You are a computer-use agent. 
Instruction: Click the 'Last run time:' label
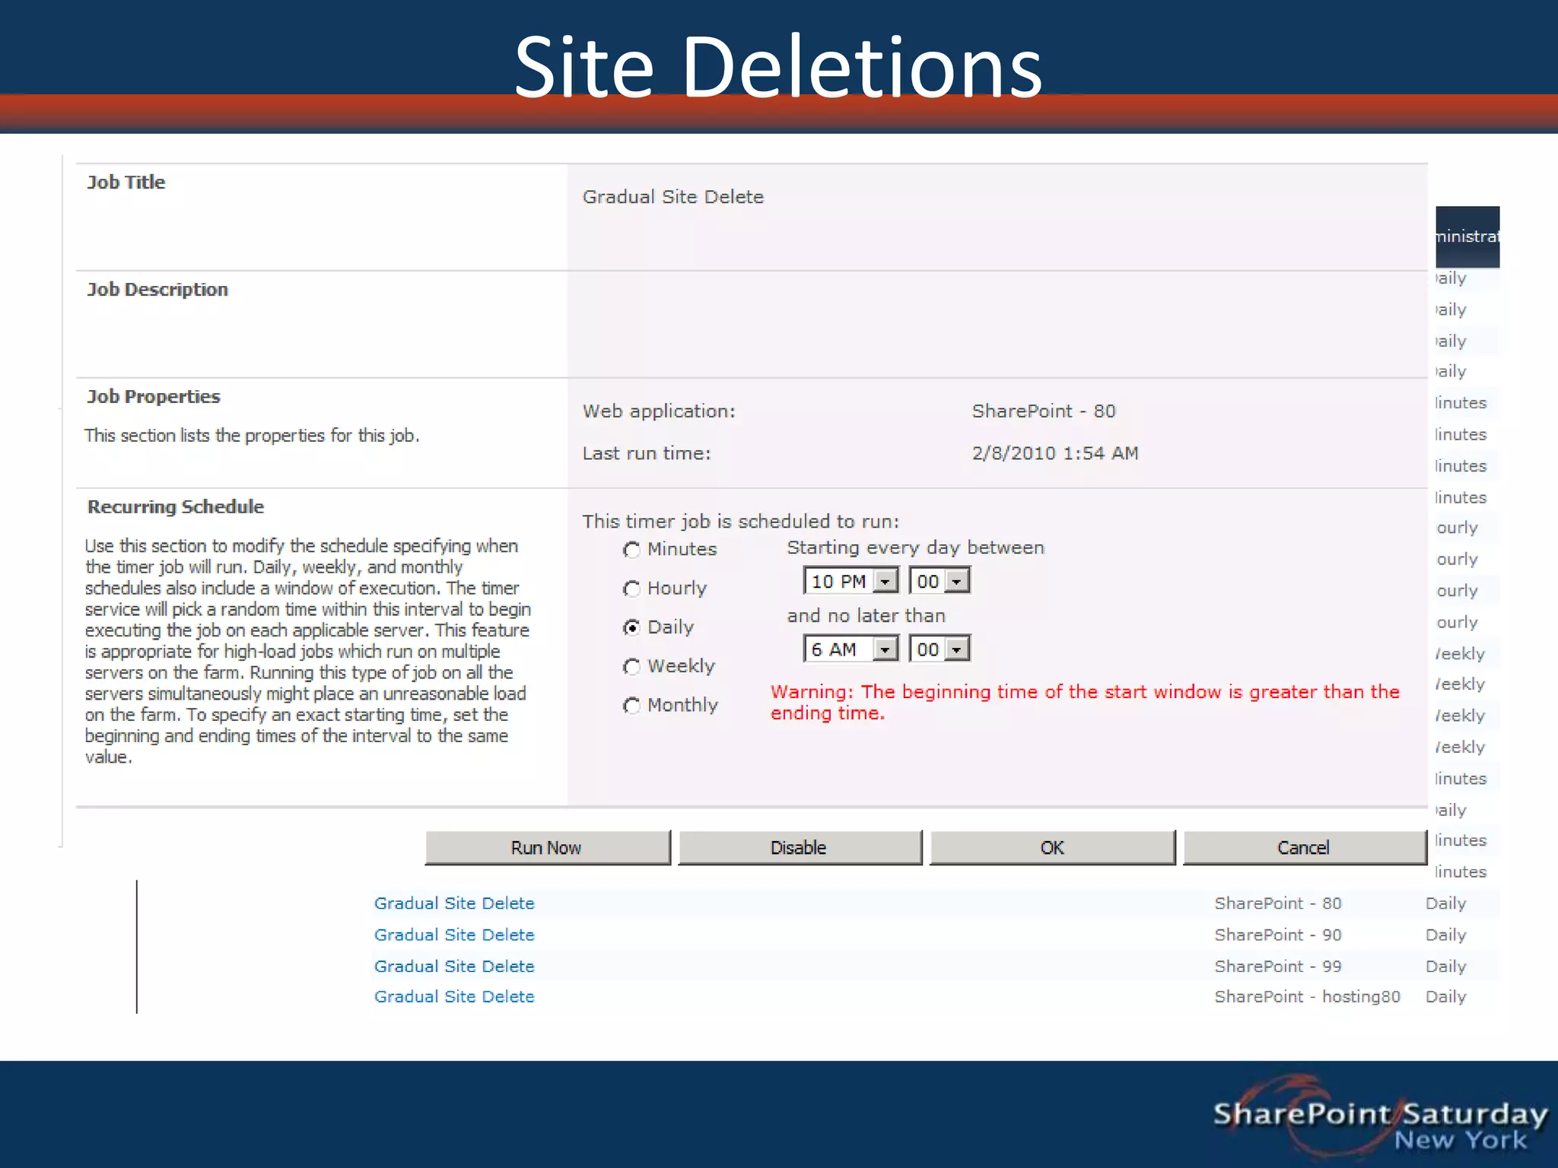click(x=647, y=453)
